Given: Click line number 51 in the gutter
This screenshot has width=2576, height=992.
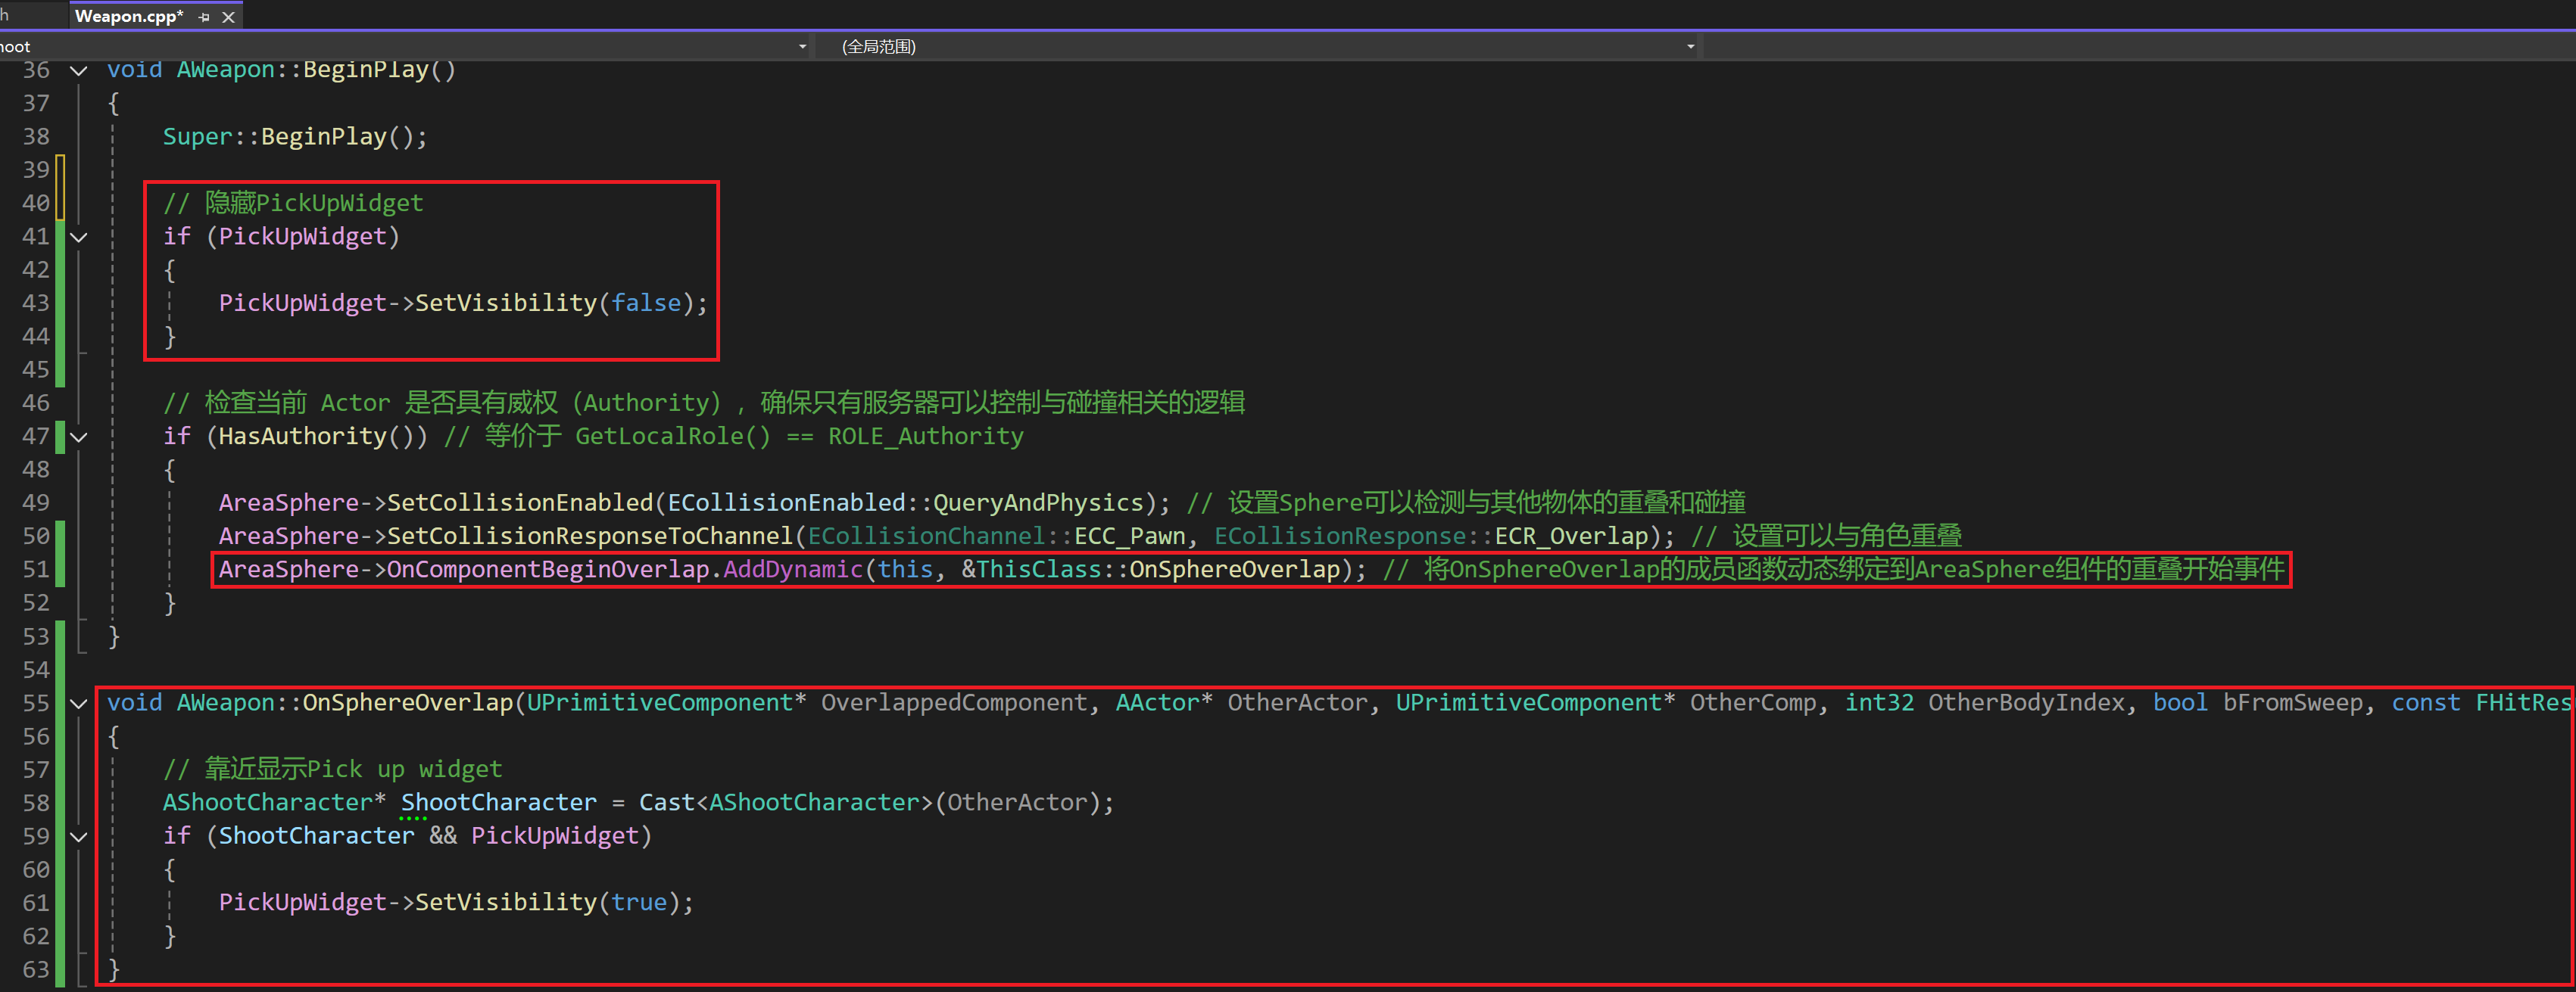Looking at the screenshot, I should 36,570.
